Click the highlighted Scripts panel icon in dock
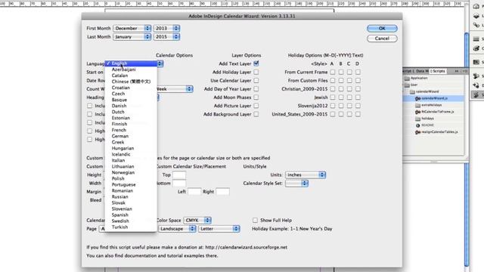Viewport: 484px width, 272px height. point(476,94)
